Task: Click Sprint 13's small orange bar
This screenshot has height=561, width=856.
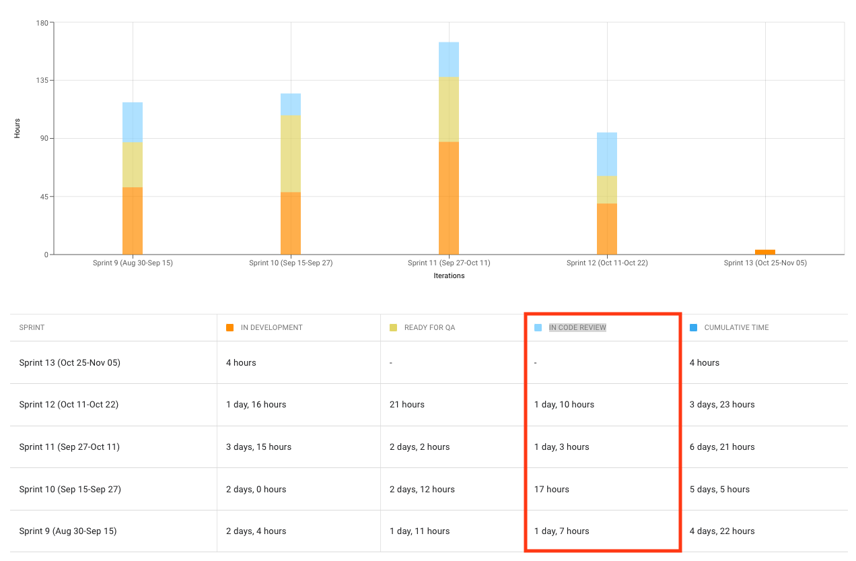Action: pos(765,252)
